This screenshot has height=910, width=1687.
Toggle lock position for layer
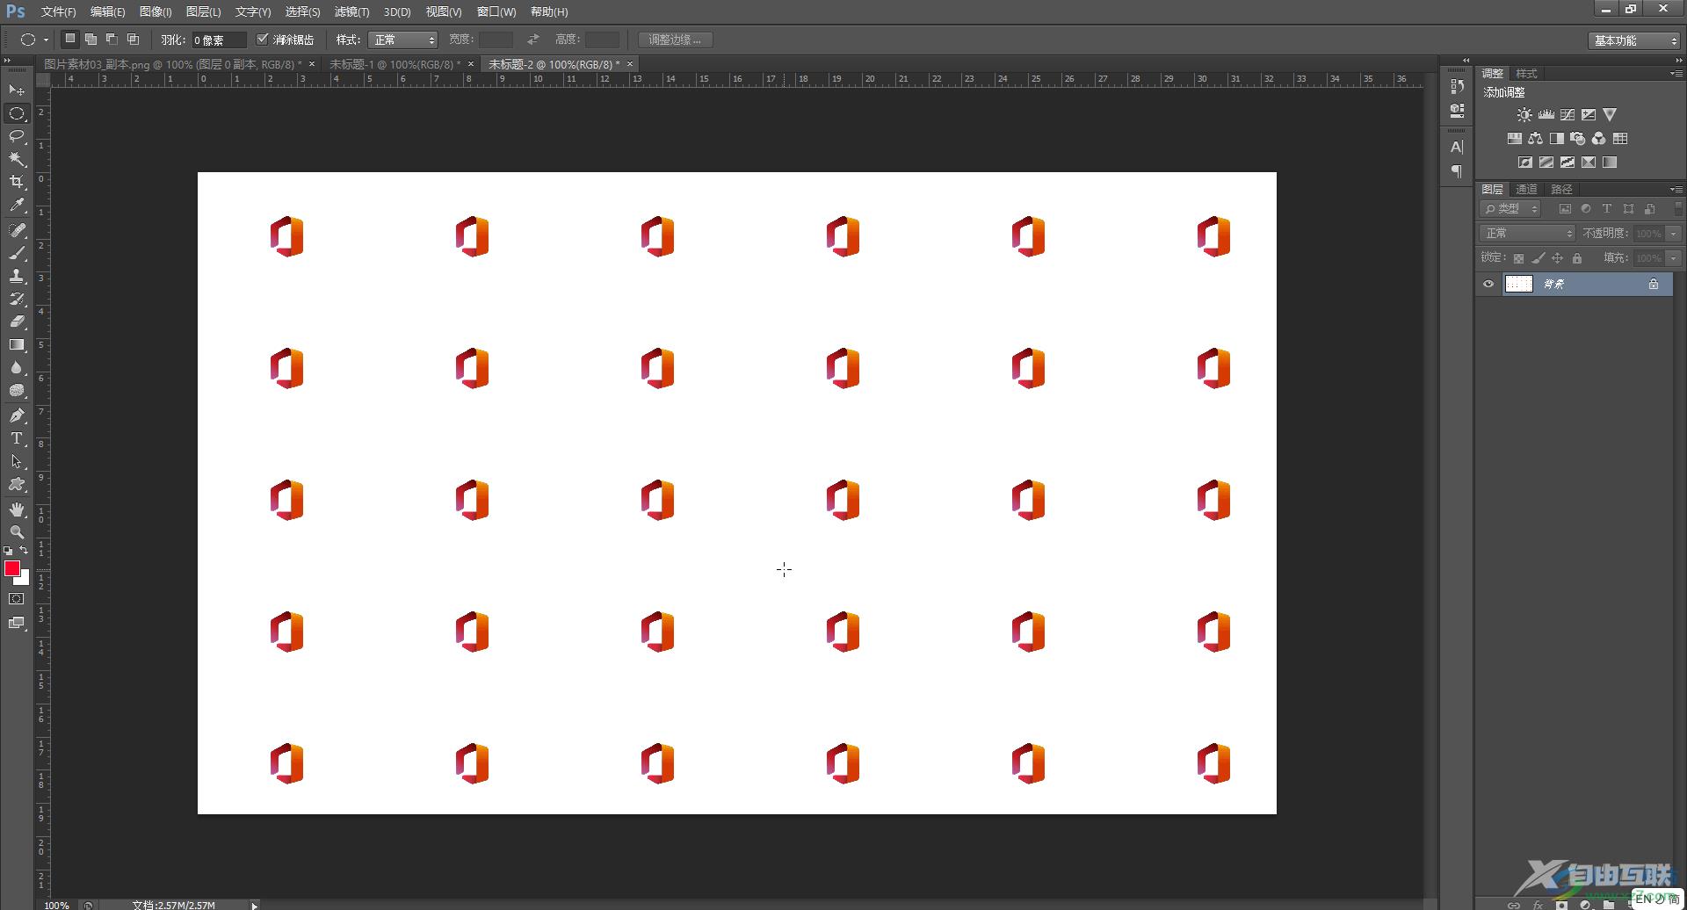(1557, 258)
